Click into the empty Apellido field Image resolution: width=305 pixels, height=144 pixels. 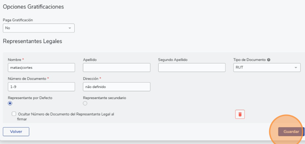[x=116, y=67]
